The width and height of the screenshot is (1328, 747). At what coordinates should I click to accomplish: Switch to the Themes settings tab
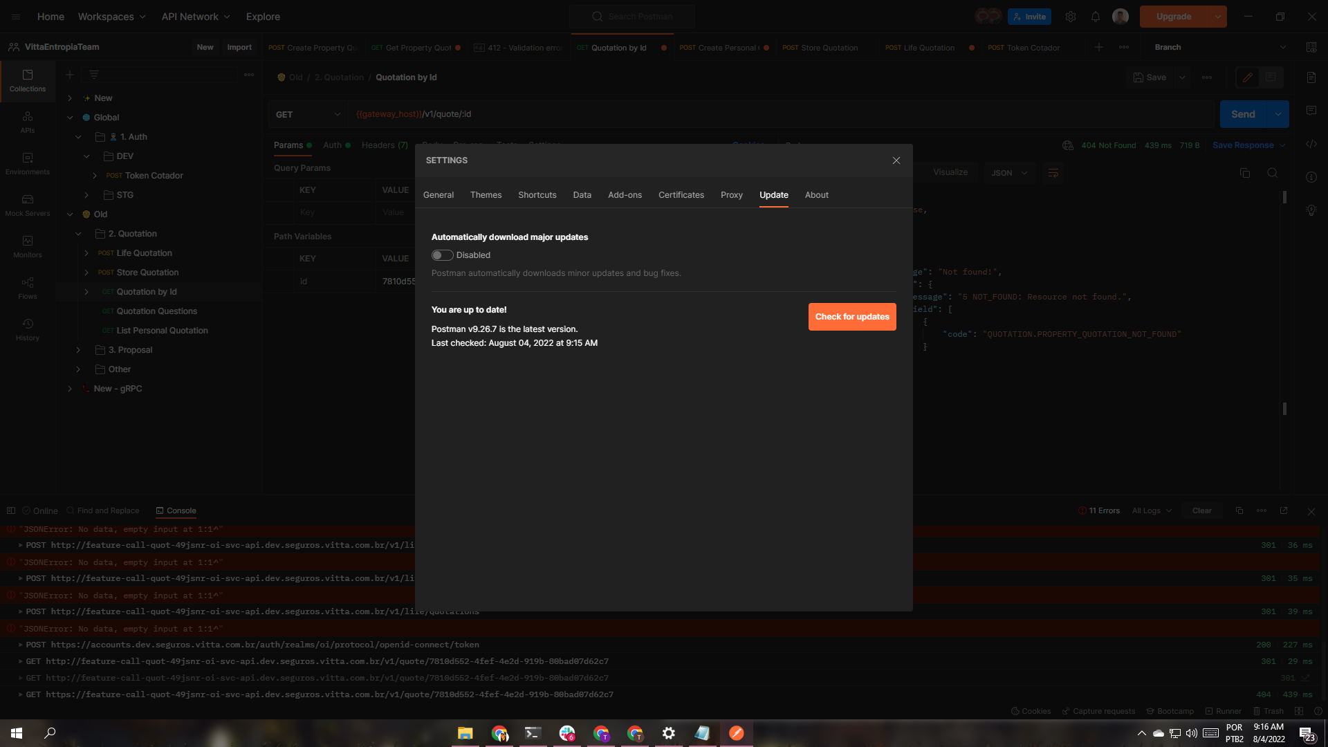pos(486,195)
